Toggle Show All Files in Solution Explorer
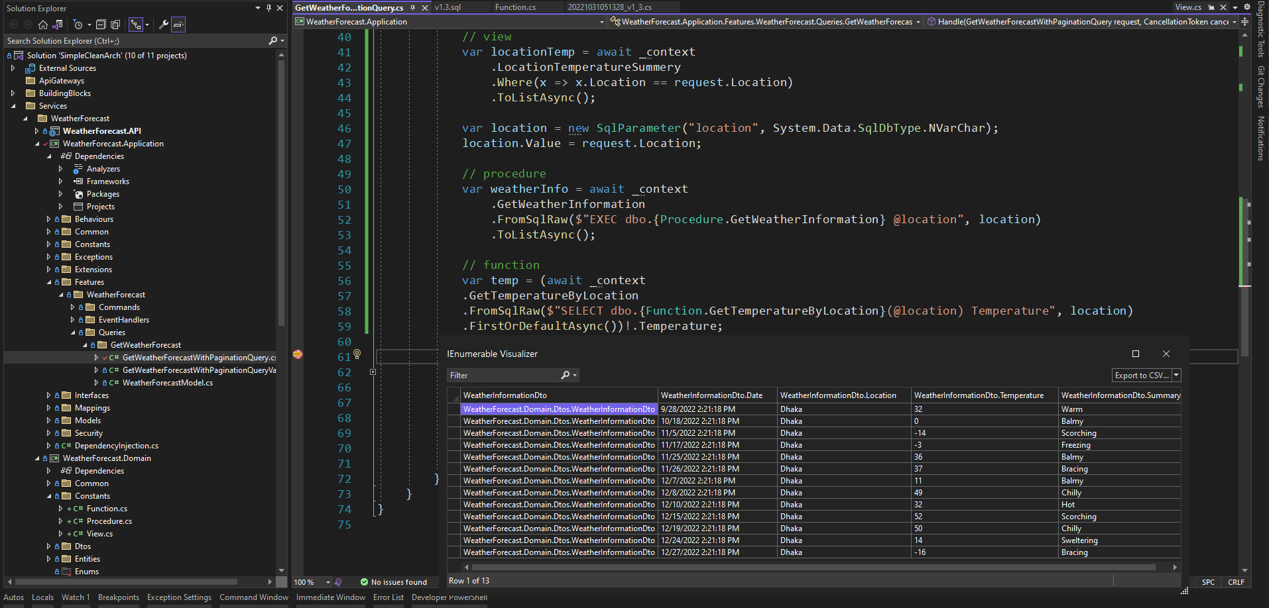1269x608 pixels. pos(115,25)
